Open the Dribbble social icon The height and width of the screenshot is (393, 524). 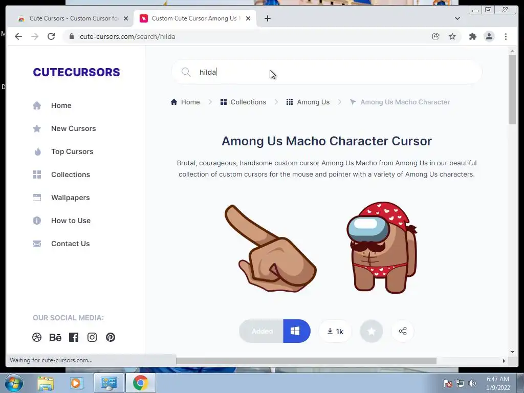[37, 337]
